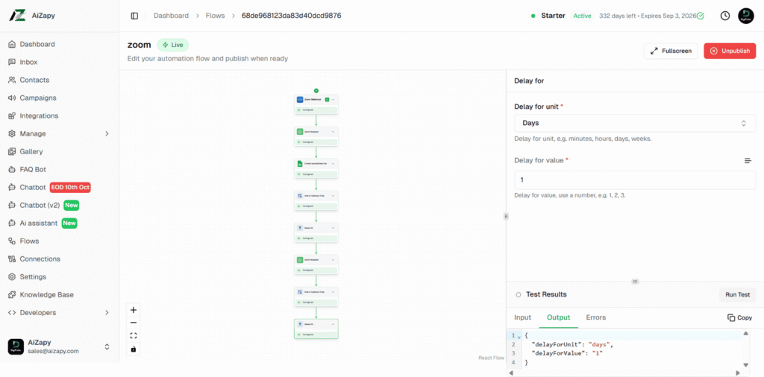Click the Zoom Webhook trigger node icon
The width and height of the screenshot is (764, 377).
tap(300, 99)
